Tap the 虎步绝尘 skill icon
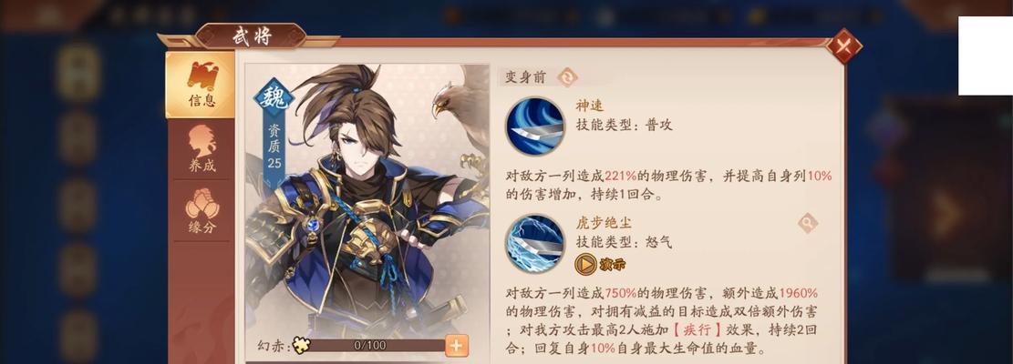This screenshot has height=364, width=1013. click(x=535, y=244)
